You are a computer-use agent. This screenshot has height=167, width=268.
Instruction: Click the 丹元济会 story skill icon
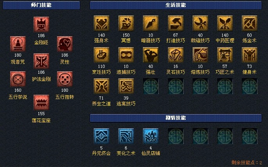[x=101, y=136]
